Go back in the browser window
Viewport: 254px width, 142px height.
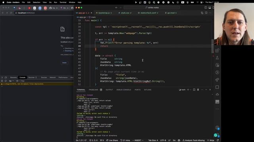pos(3,13)
